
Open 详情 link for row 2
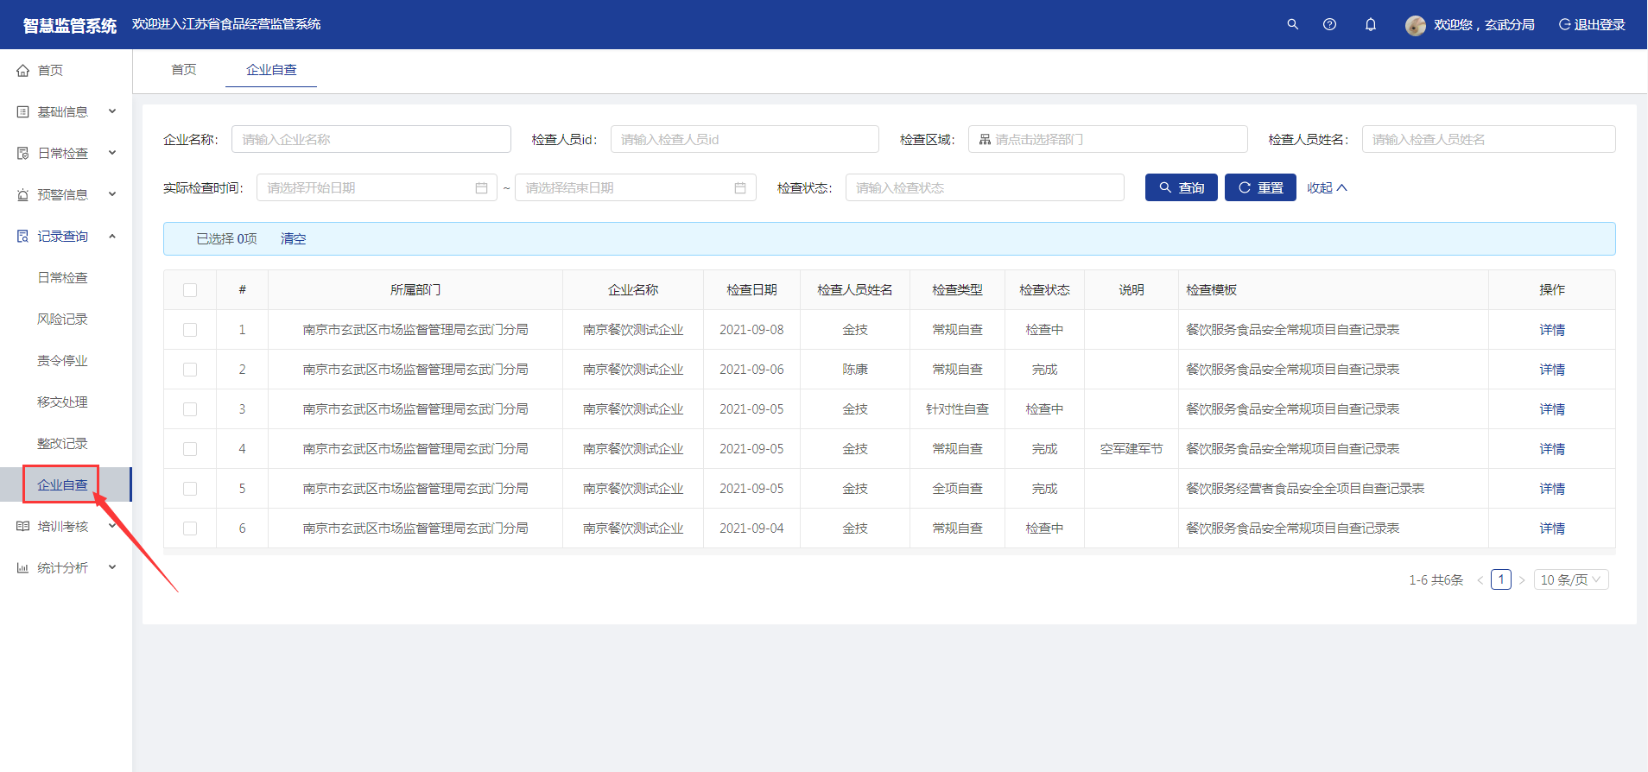[x=1551, y=370]
